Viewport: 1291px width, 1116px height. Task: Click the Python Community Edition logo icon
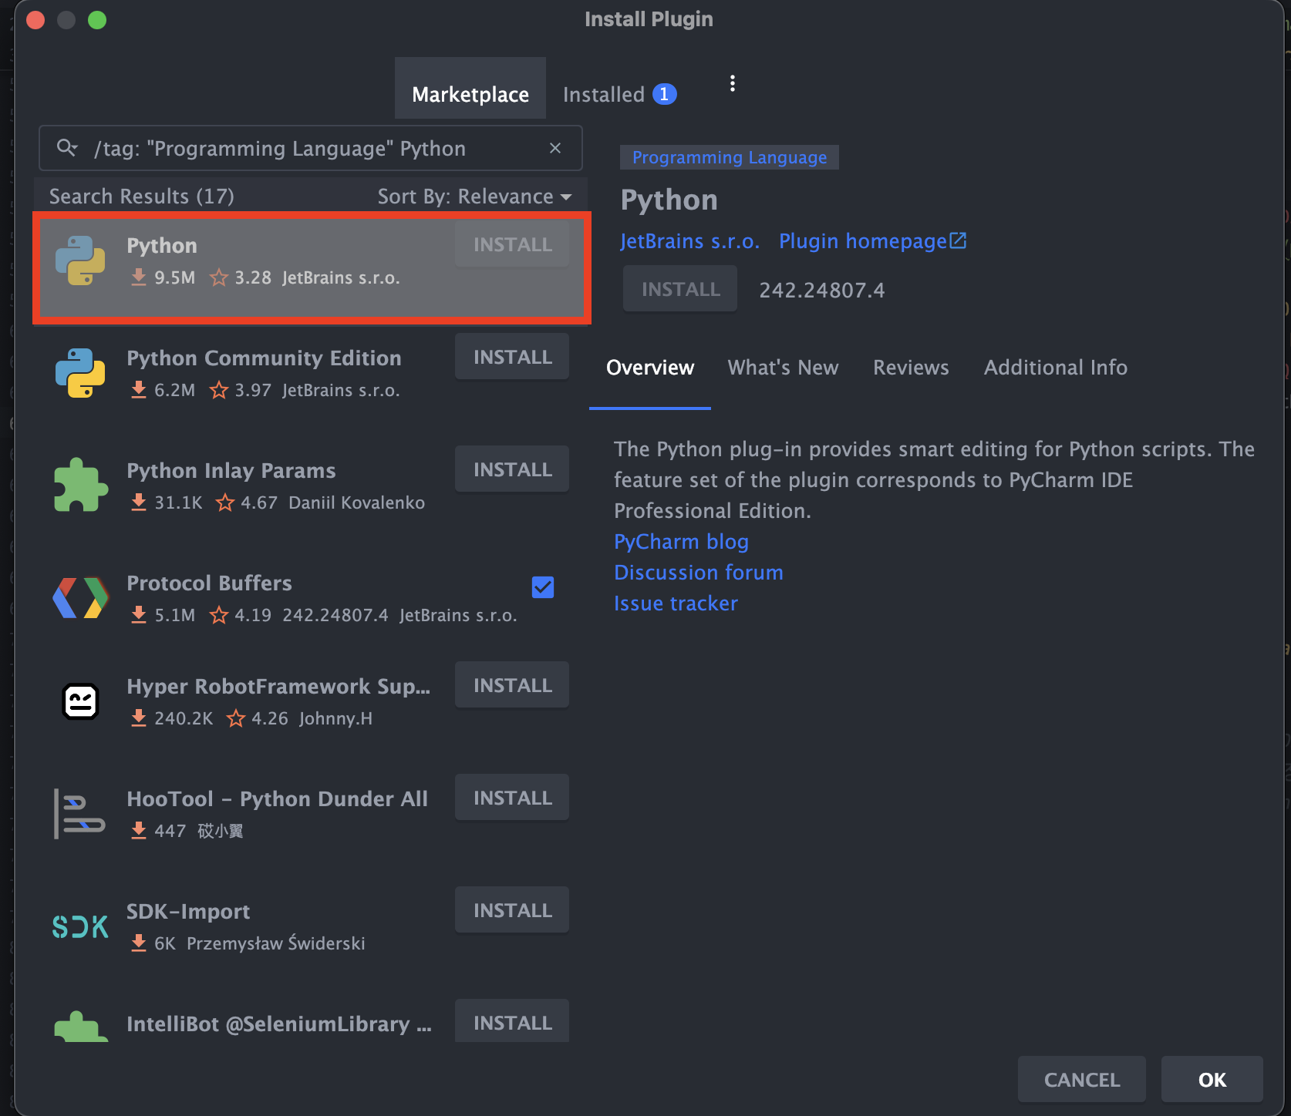[x=80, y=373]
